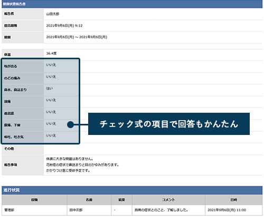This screenshot has width=264, height=217.
Task: Click the コメント column header
Action: pyautogui.click(x=168, y=200)
